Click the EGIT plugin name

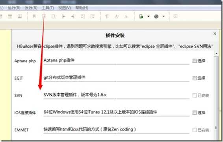pyautogui.click(x=19, y=78)
